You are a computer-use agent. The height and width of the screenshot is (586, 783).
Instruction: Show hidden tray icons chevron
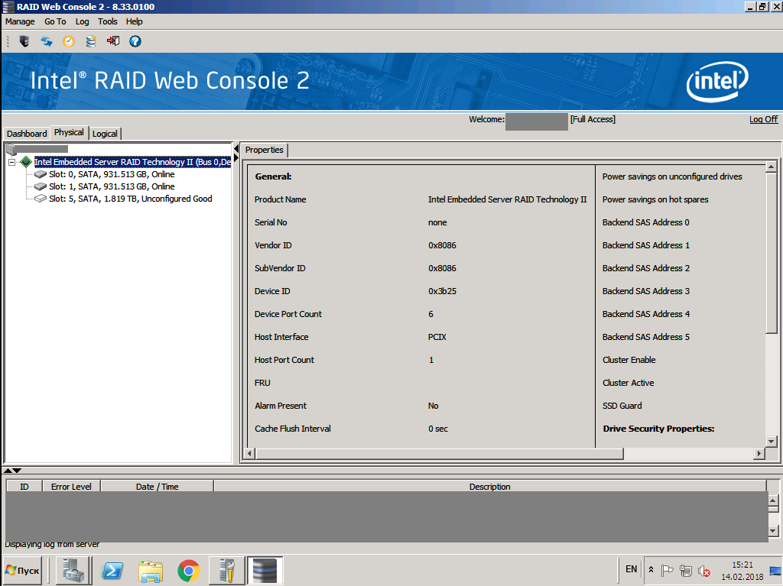click(651, 569)
